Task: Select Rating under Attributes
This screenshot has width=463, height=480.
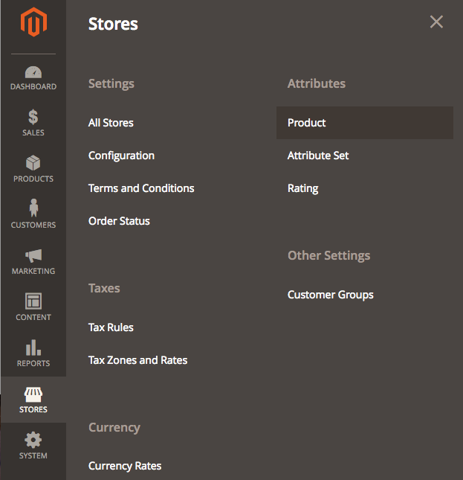Action: (x=303, y=188)
